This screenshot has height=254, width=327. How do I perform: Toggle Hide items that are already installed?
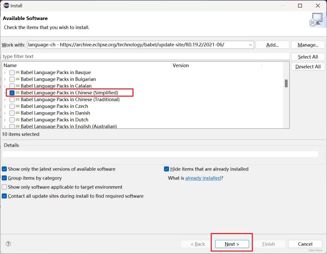pyautogui.click(x=167, y=169)
